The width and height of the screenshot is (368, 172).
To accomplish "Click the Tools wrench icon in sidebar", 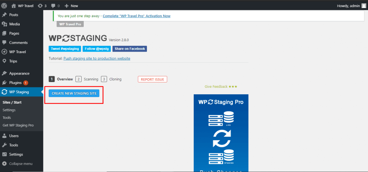I will pos(4,145).
